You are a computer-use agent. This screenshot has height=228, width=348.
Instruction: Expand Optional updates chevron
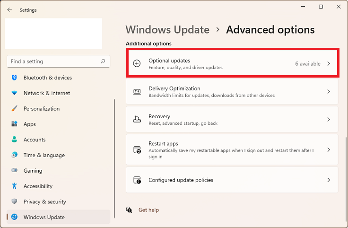tap(329, 64)
